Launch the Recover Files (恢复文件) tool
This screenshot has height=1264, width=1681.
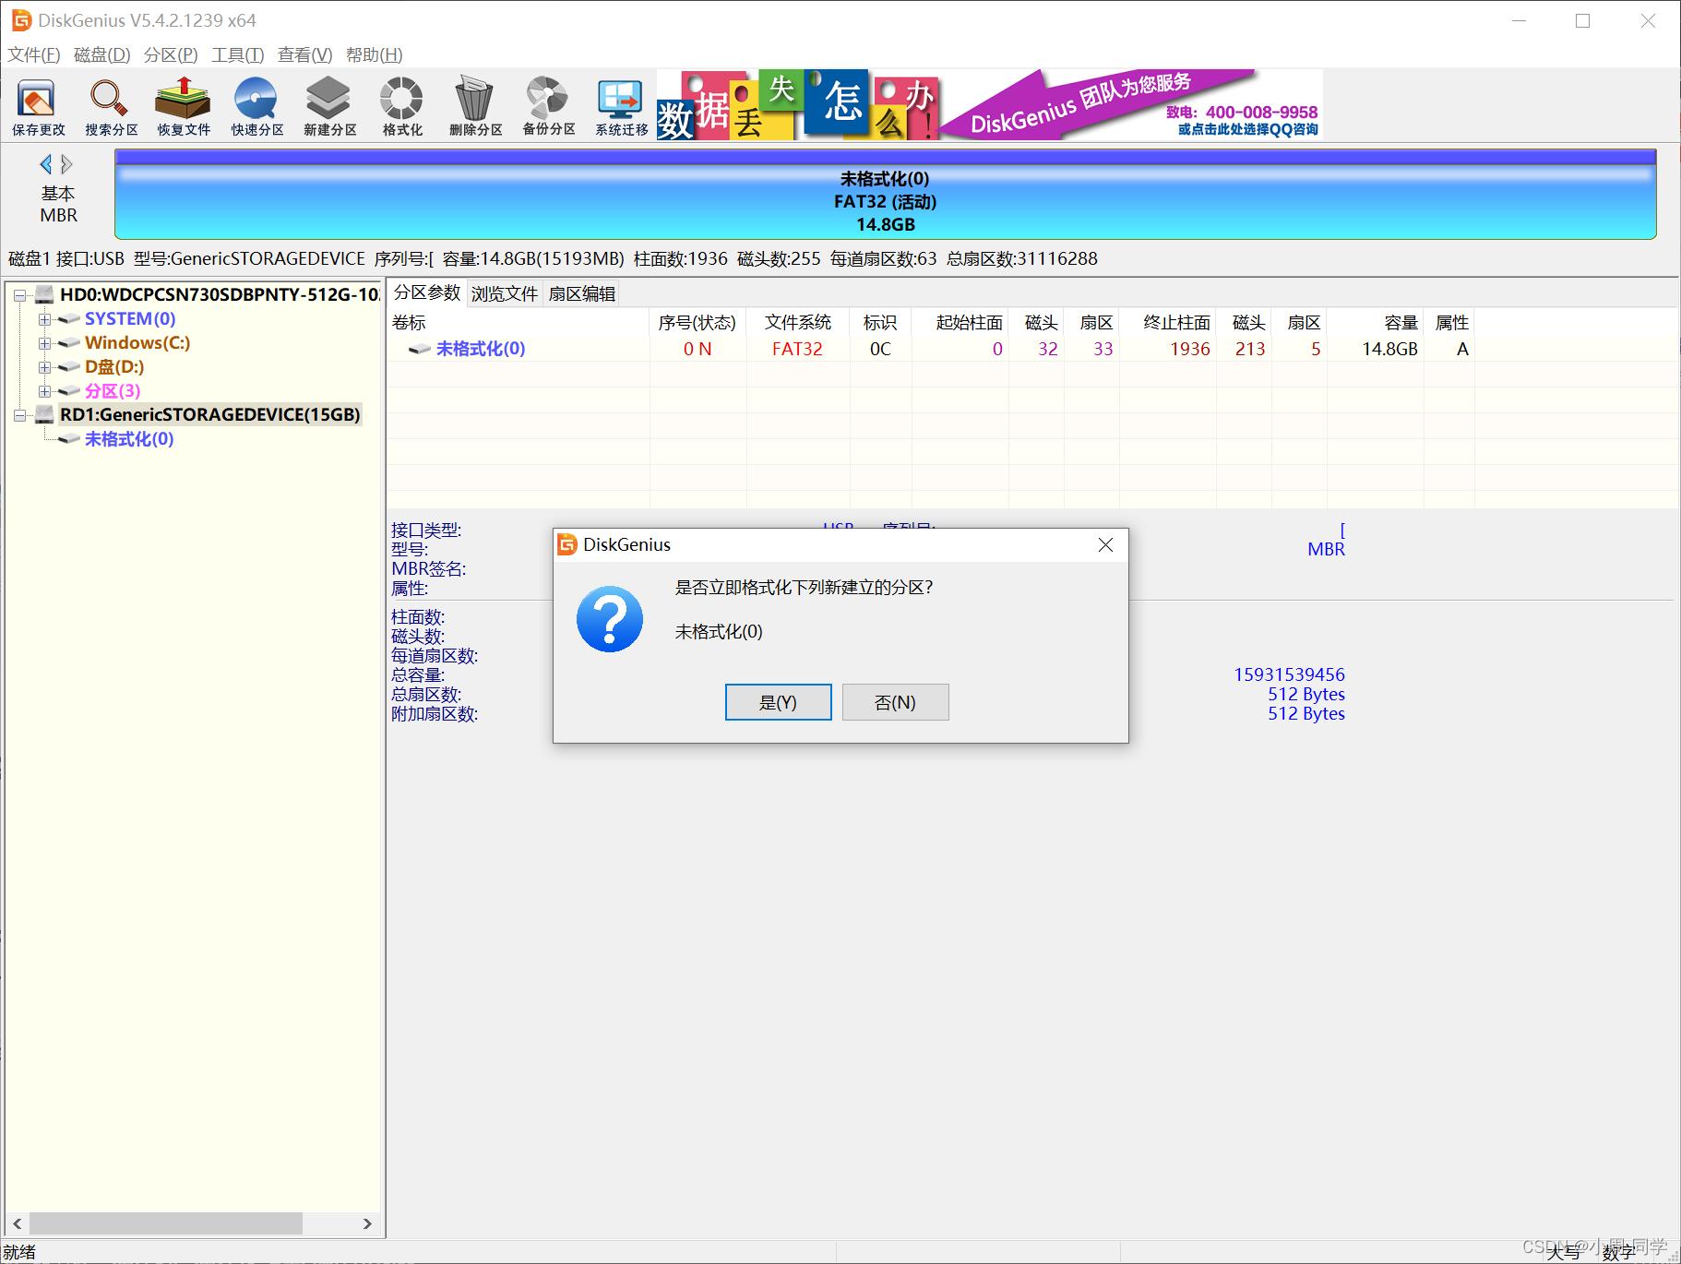(184, 106)
